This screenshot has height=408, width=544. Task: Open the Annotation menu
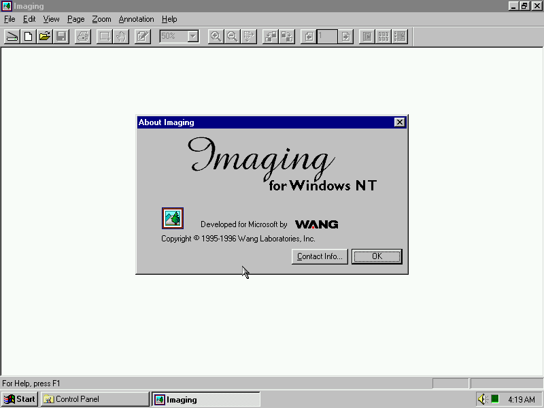point(136,19)
